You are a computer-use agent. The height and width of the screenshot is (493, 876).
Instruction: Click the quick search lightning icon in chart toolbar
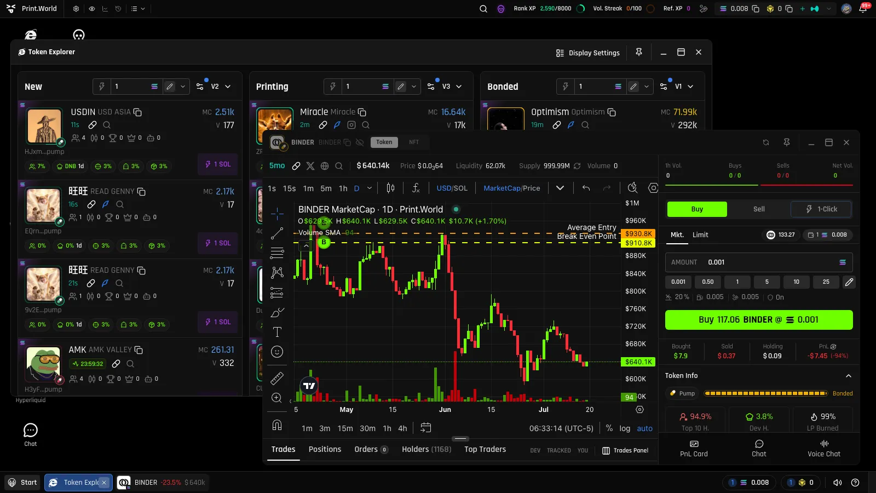click(632, 188)
